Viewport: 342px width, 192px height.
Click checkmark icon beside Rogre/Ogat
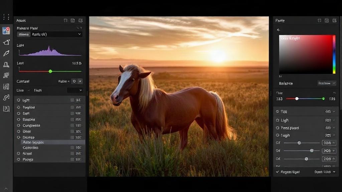point(277,172)
